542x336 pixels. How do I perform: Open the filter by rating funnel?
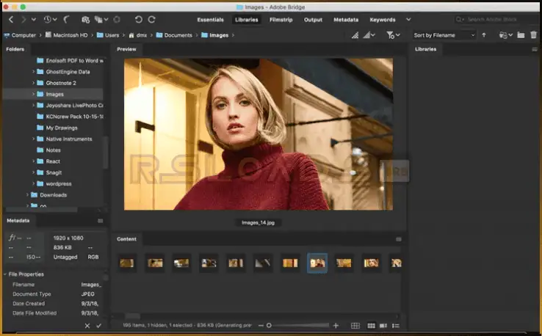point(393,35)
